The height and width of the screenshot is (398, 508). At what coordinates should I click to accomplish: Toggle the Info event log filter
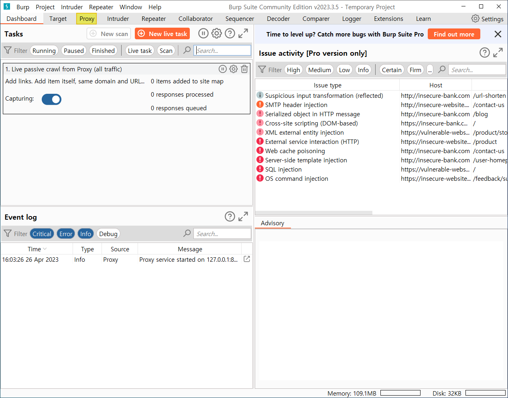point(85,234)
